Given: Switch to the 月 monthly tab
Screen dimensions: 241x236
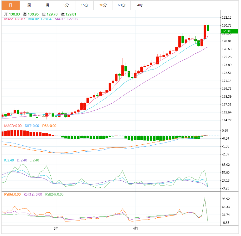Looking at the screenshot, I should click(48, 5).
